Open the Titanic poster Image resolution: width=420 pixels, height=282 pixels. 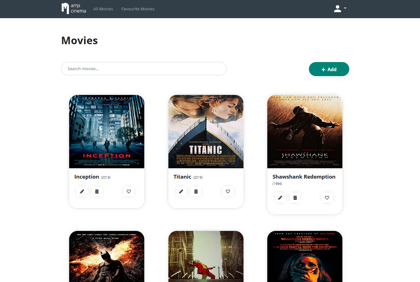tap(206, 132)
